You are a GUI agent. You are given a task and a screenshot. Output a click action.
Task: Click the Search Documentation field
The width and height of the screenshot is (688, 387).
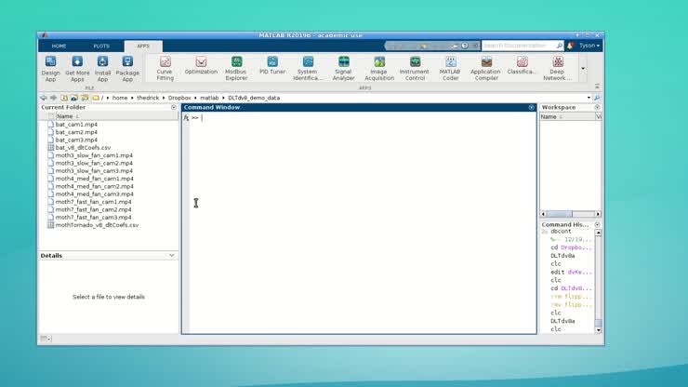coord(519,45)
